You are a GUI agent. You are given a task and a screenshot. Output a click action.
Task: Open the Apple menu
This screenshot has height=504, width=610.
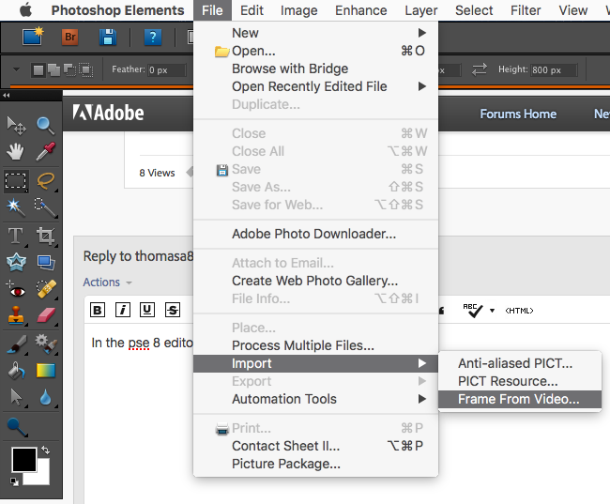tap(25, 10)
